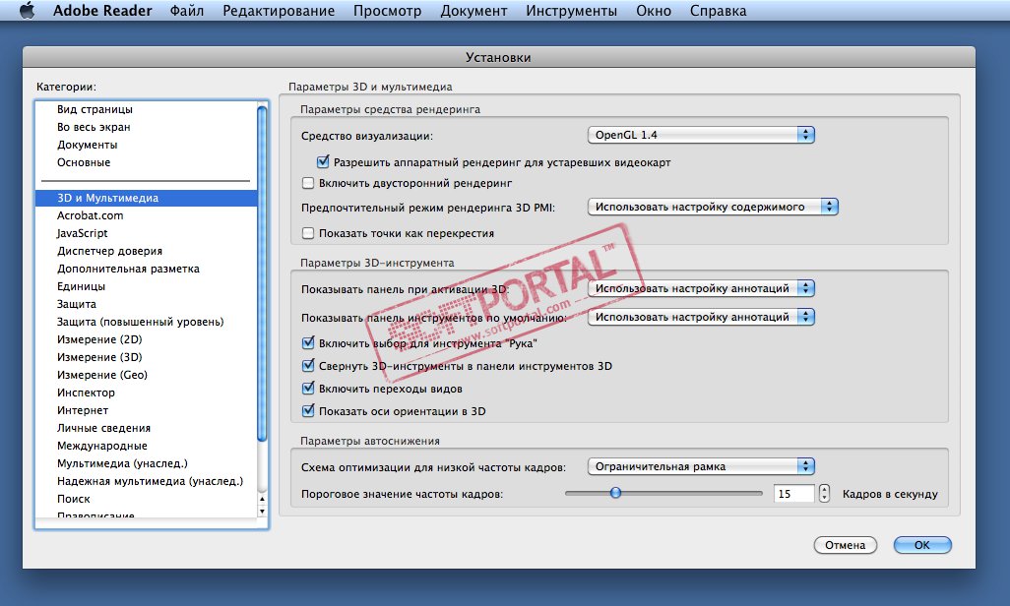Viewport: 1010px width, 606px height.
Task: Open the Ограничительная рамка optimization dropdown
Action: tap(701, 466)
